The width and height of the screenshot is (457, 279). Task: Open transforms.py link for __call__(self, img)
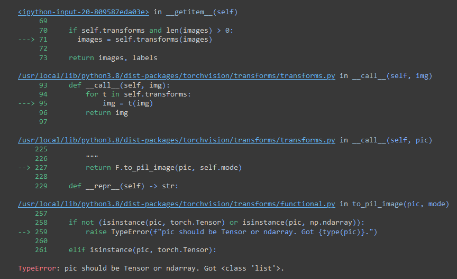(x=176, y=76)
